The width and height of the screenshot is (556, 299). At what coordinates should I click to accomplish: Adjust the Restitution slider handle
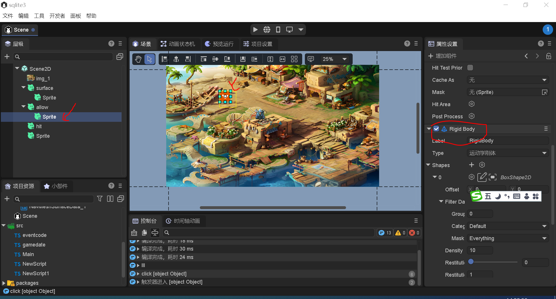[471, 262]
